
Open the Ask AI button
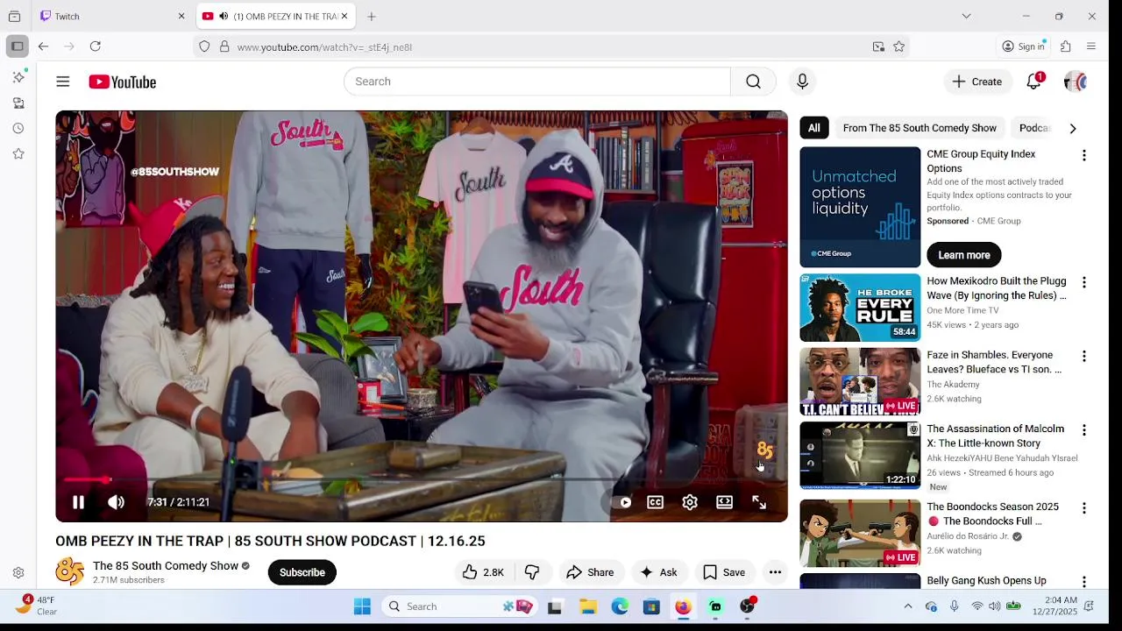[658, 572]
